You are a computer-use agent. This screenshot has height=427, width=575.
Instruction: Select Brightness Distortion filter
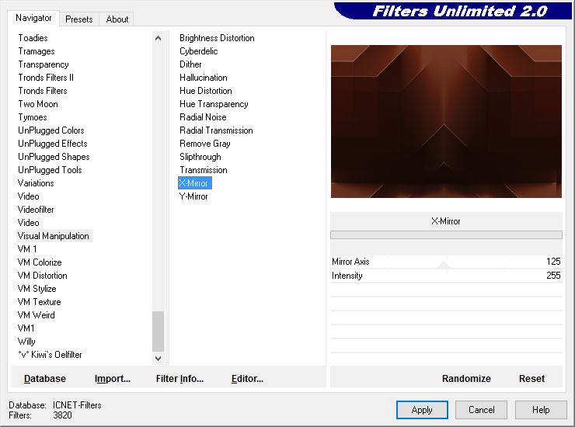(x=217, y=38)
